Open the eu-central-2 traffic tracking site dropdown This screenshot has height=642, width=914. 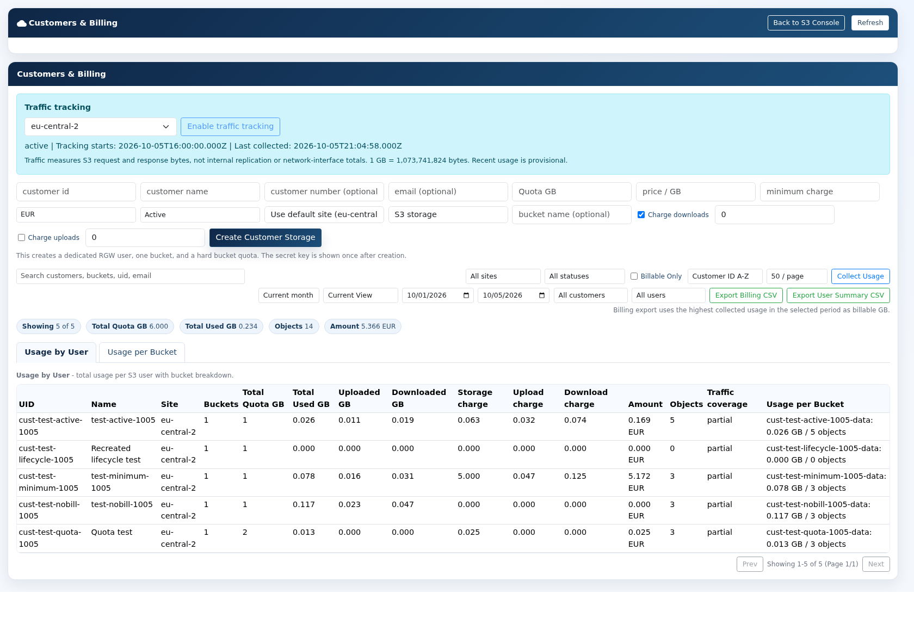(x=101, y=127)
